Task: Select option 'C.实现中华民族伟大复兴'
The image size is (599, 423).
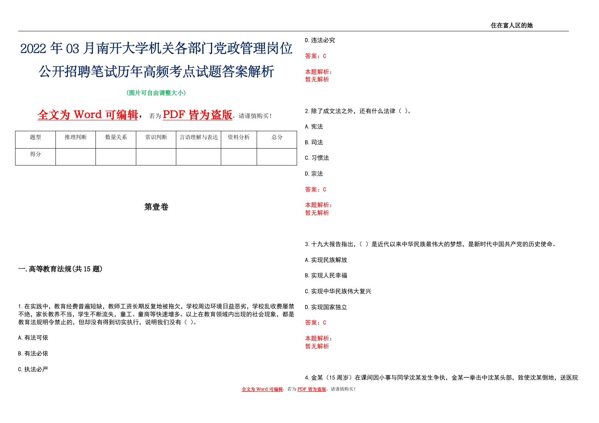Action: pyautogui.click(x=338, y=291)
